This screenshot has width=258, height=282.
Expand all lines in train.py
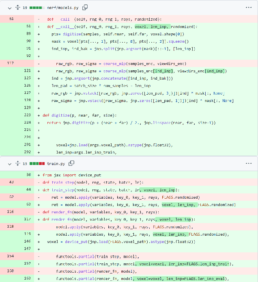(17, 163)
